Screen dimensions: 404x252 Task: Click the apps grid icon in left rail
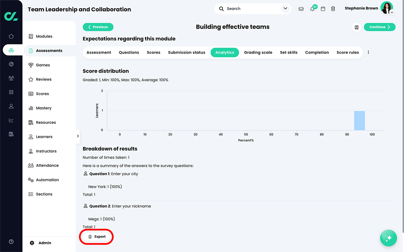click(11, 92)
